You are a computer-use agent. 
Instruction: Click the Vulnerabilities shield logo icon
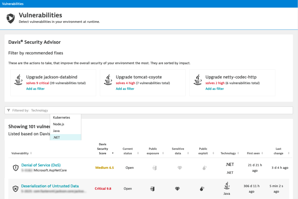click(x=11, y=18)
